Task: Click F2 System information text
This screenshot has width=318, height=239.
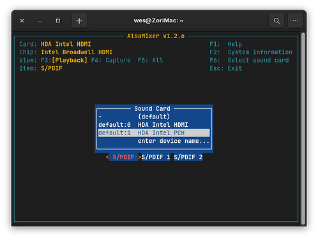Action: pyautogui.click(x=251, y=52)
